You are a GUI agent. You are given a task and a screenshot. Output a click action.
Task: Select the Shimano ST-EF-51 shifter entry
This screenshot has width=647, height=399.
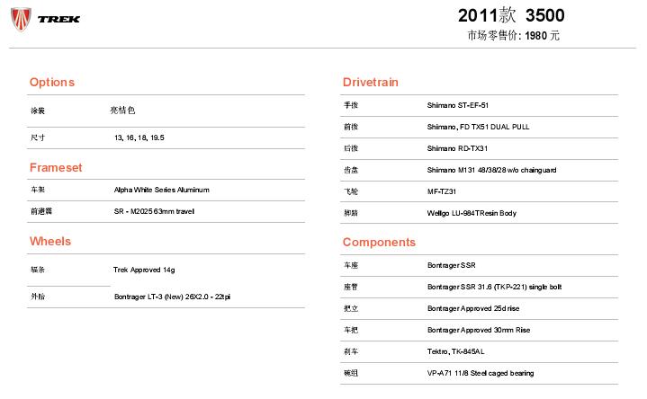[457, 105]
